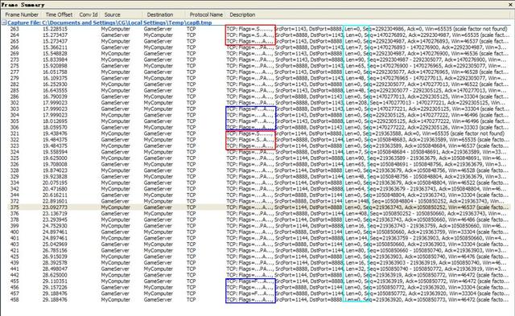Click the Description column header
Viewport: 515px width, 316px height.
242,14
